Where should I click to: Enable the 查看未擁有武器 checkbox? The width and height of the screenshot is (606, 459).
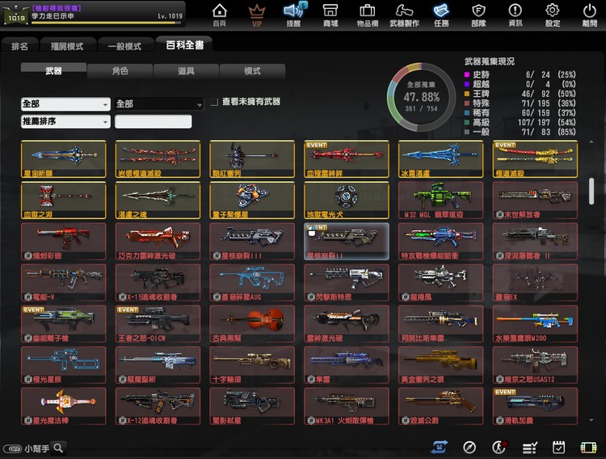(x=214, y=103)
